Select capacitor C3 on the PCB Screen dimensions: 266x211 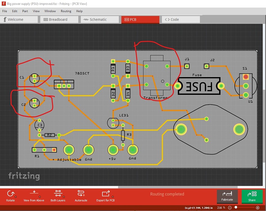click(39, 125)
